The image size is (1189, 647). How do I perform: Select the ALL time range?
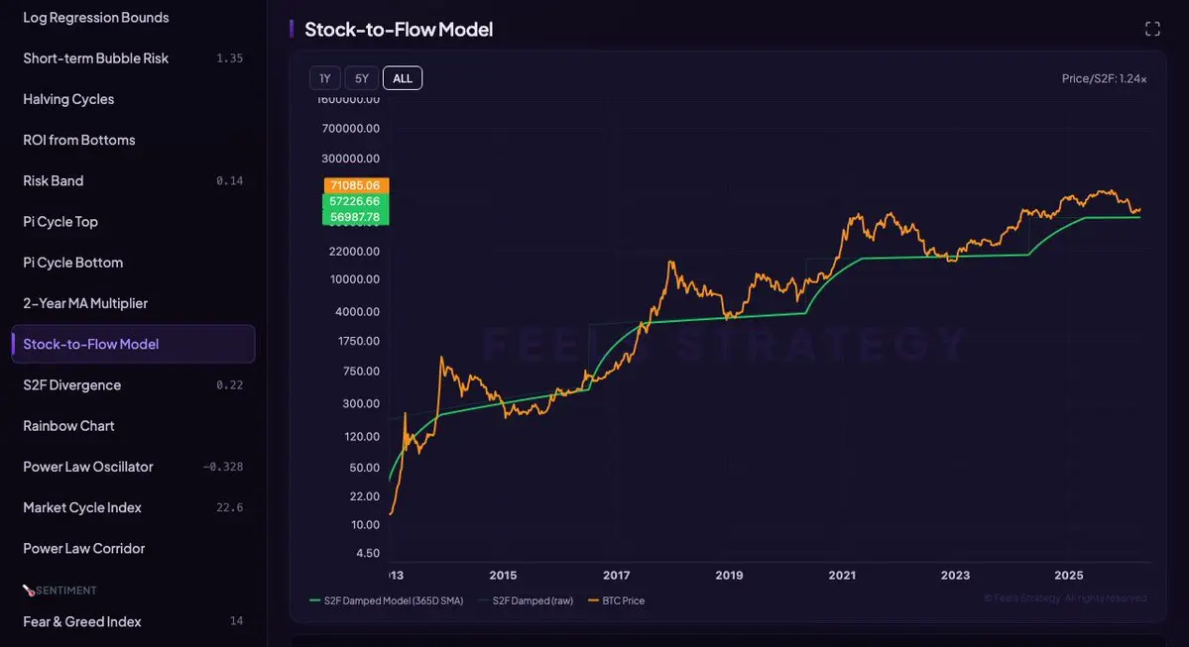pos(403,78)
